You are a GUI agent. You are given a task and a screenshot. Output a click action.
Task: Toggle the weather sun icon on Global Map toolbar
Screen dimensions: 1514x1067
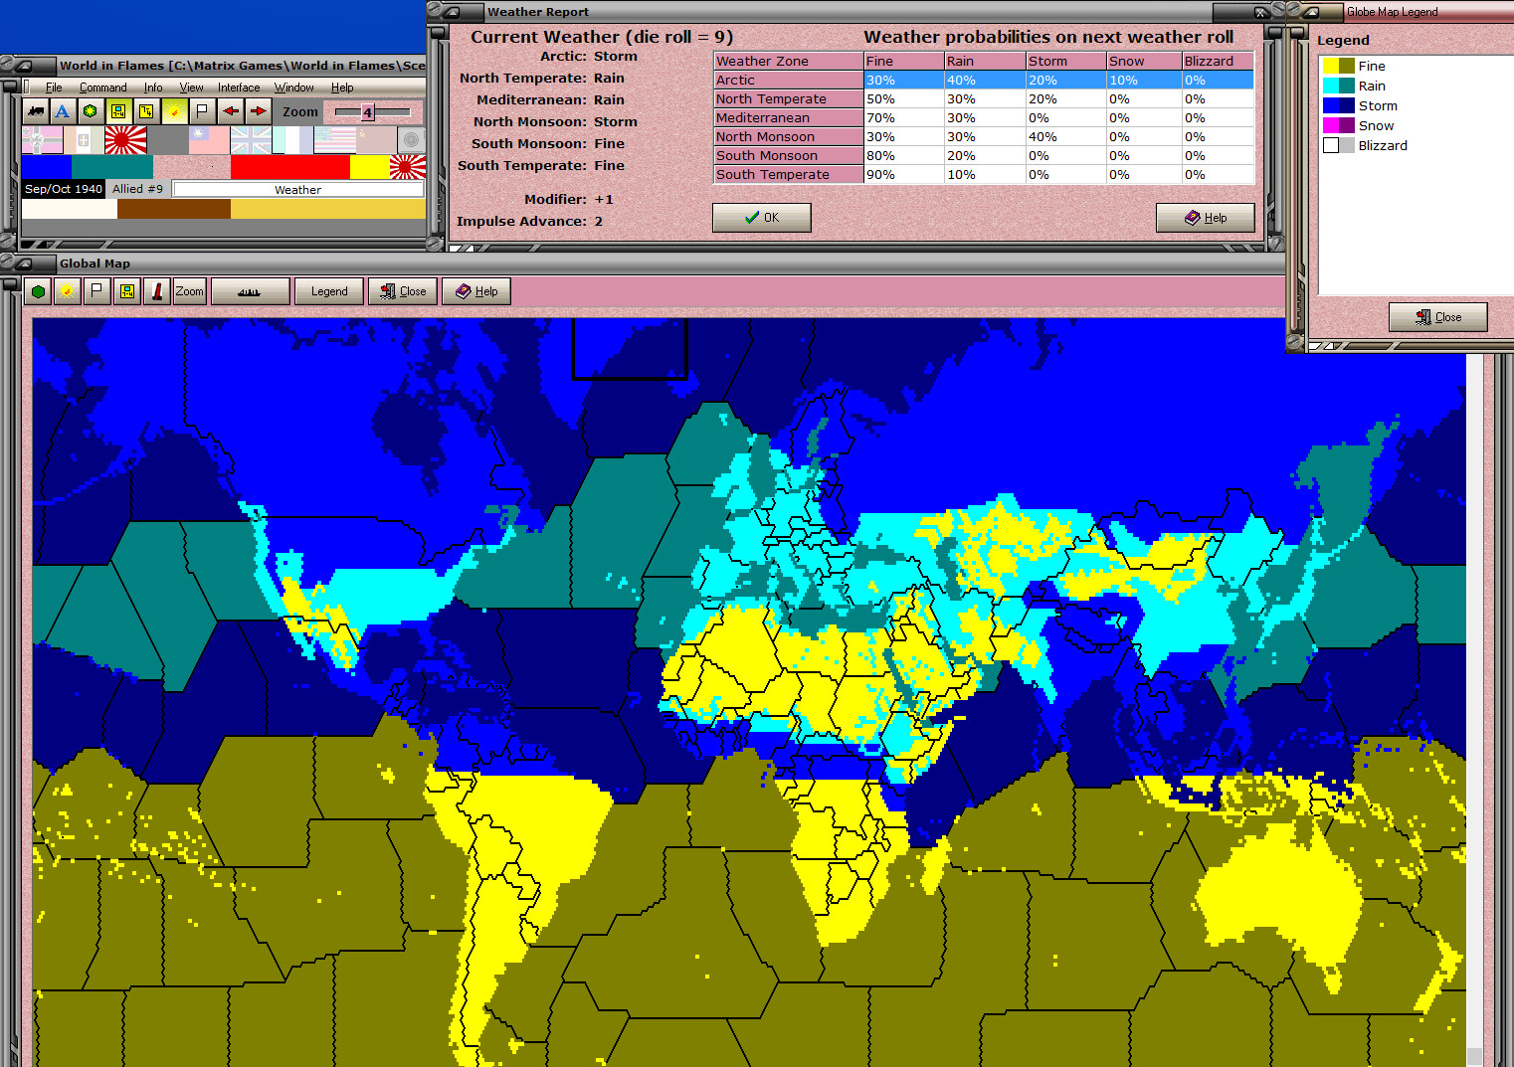[x=67, y=290]
